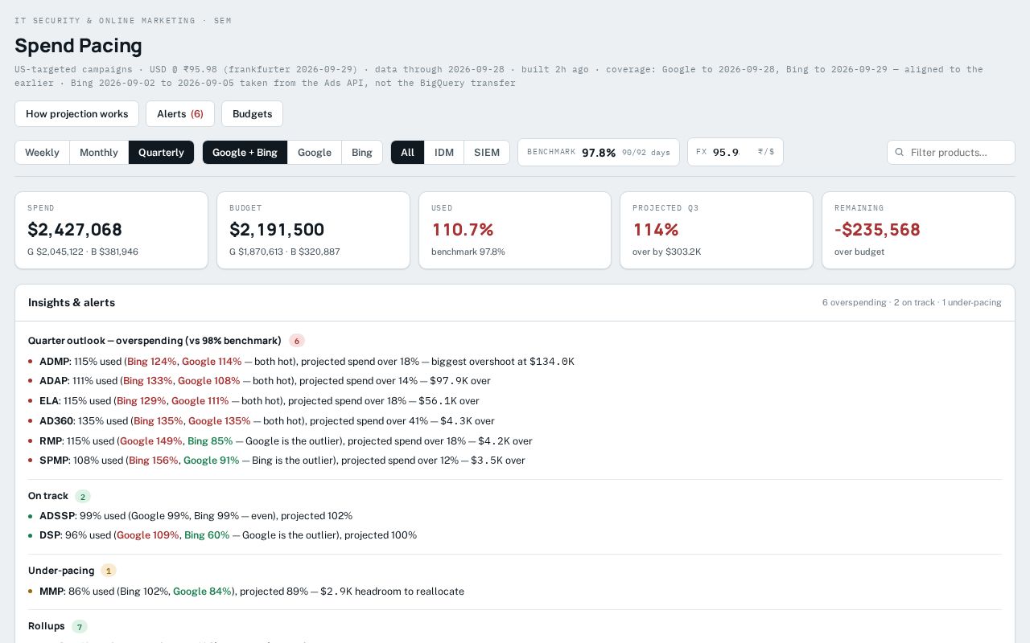Open Alerts (6) panel

pos(180,113)
